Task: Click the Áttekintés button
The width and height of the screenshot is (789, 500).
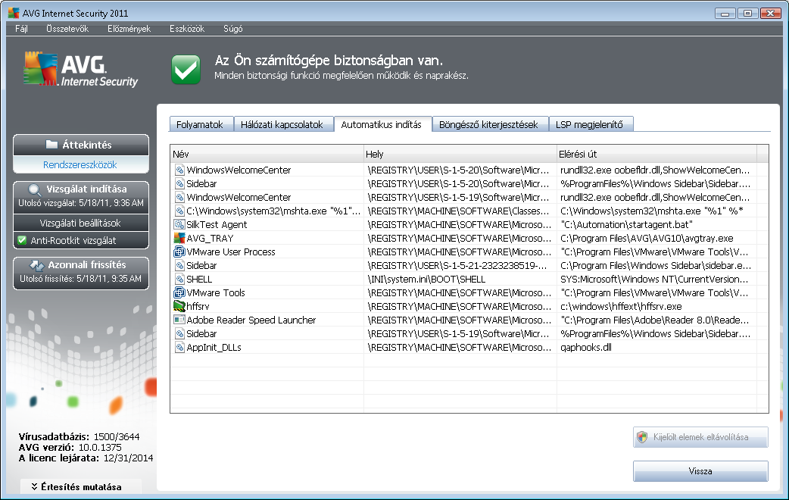Action: (81, 145)
